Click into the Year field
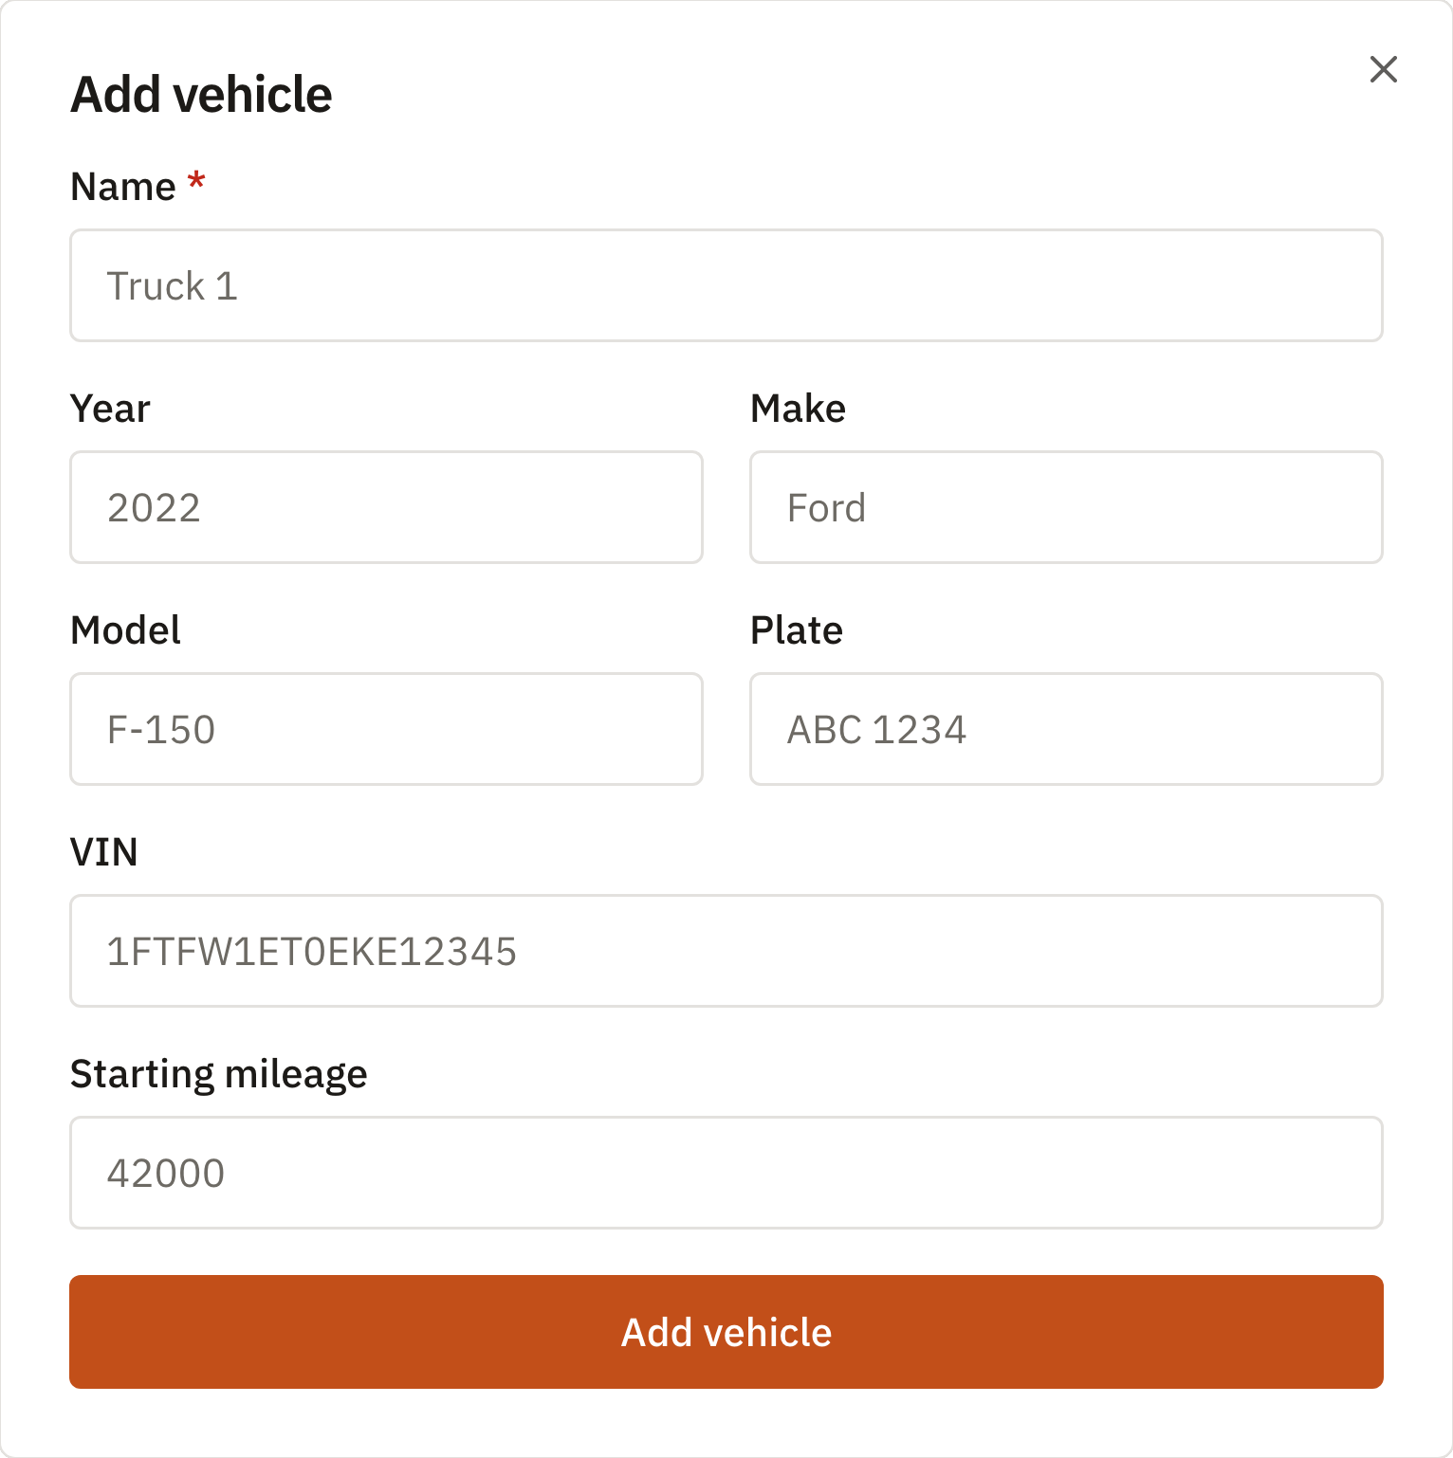This screenshot has width=1453, height=1458. coord(386,507)
